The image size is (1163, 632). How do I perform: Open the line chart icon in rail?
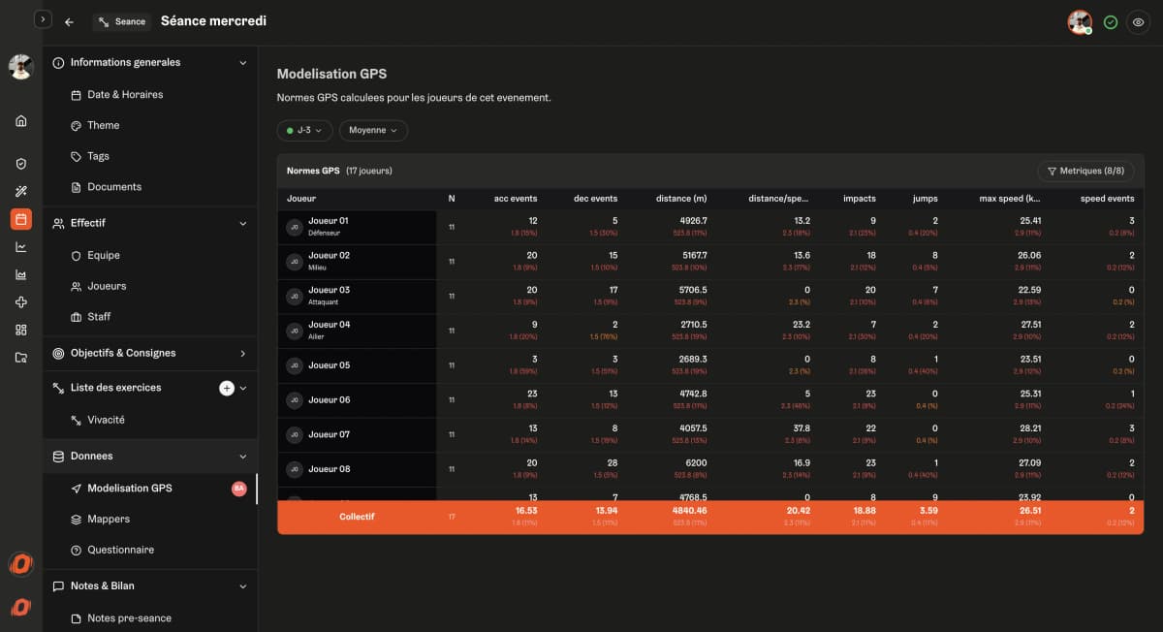tap(21, 247)
